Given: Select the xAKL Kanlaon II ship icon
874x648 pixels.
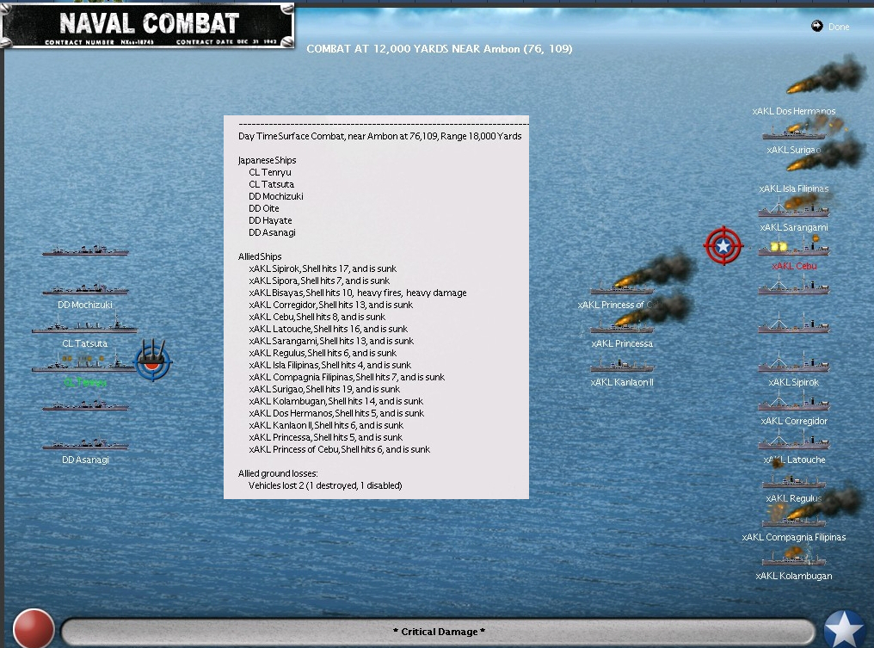Looking at the screenshot, I should click(621, 365).
